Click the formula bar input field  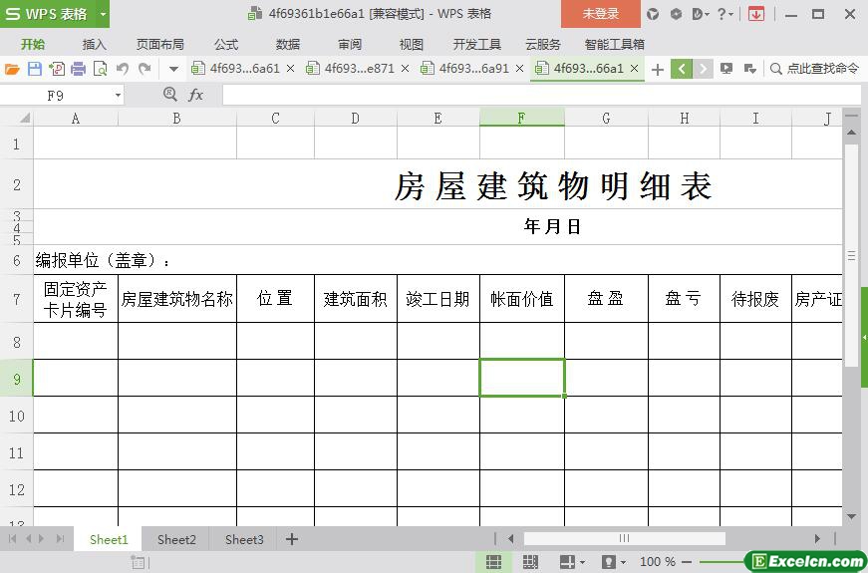[x=538, y=95]
